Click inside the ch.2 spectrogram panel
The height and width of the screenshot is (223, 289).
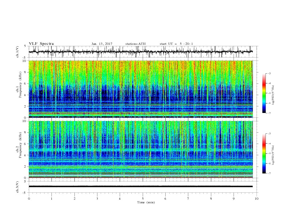140,149
